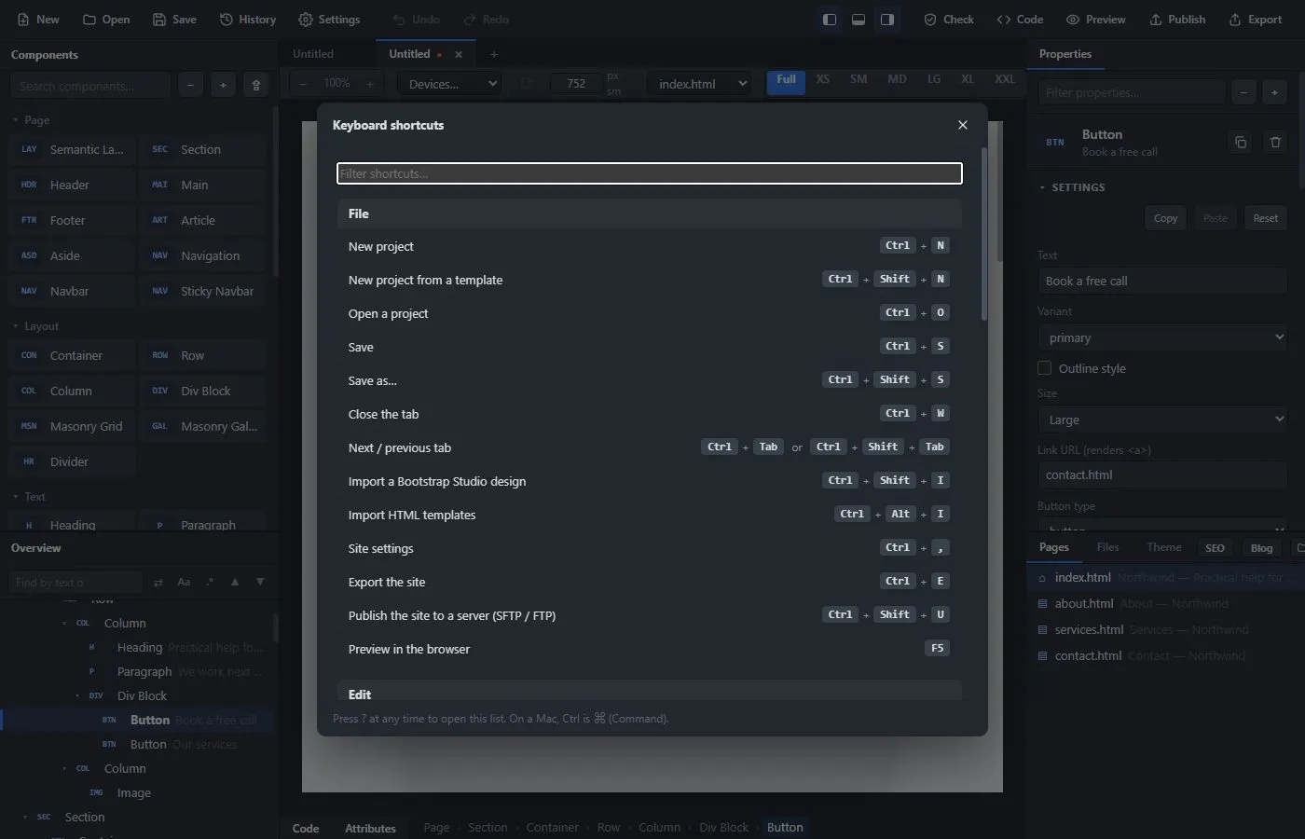Image resolution: width=1305 pixels, height=839 pixels.
Task: Open the index.html page selector dropdown
Action: pyautogui.click(x=699, y=84)
